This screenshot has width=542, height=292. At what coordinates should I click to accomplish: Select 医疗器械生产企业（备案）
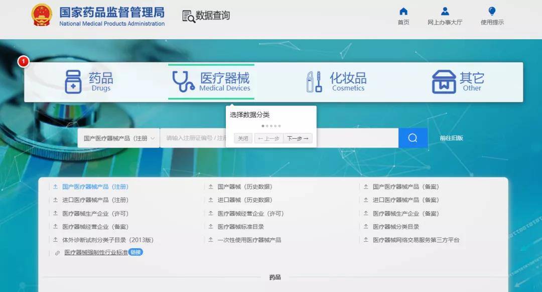(x=405, y=214)
